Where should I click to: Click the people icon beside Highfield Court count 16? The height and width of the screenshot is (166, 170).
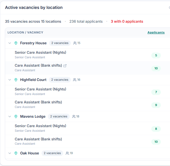pyautogui.click(x=75, y=80)
